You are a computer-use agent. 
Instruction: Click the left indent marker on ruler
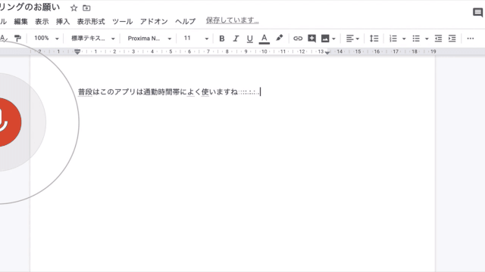tap(77, 52)
